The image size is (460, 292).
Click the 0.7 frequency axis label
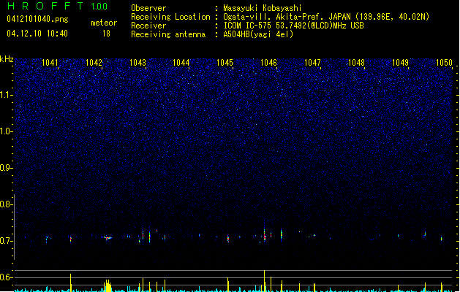click(6, 241)
